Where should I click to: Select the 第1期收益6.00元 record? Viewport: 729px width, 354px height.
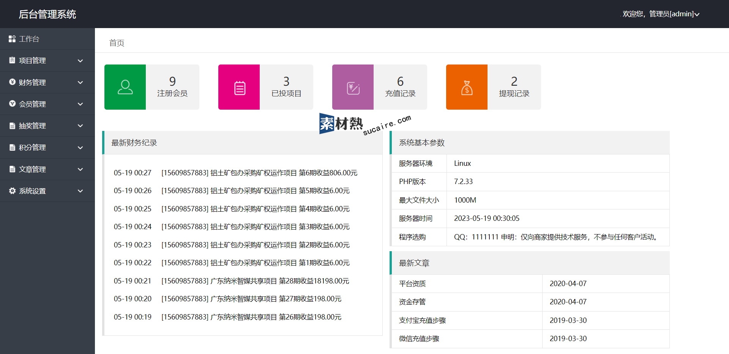[232, 263]
